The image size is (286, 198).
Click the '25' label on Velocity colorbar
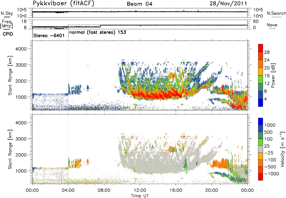(x=267, y=146)
